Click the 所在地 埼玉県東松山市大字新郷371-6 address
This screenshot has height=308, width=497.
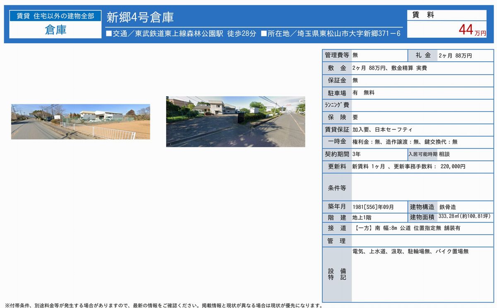331,34
